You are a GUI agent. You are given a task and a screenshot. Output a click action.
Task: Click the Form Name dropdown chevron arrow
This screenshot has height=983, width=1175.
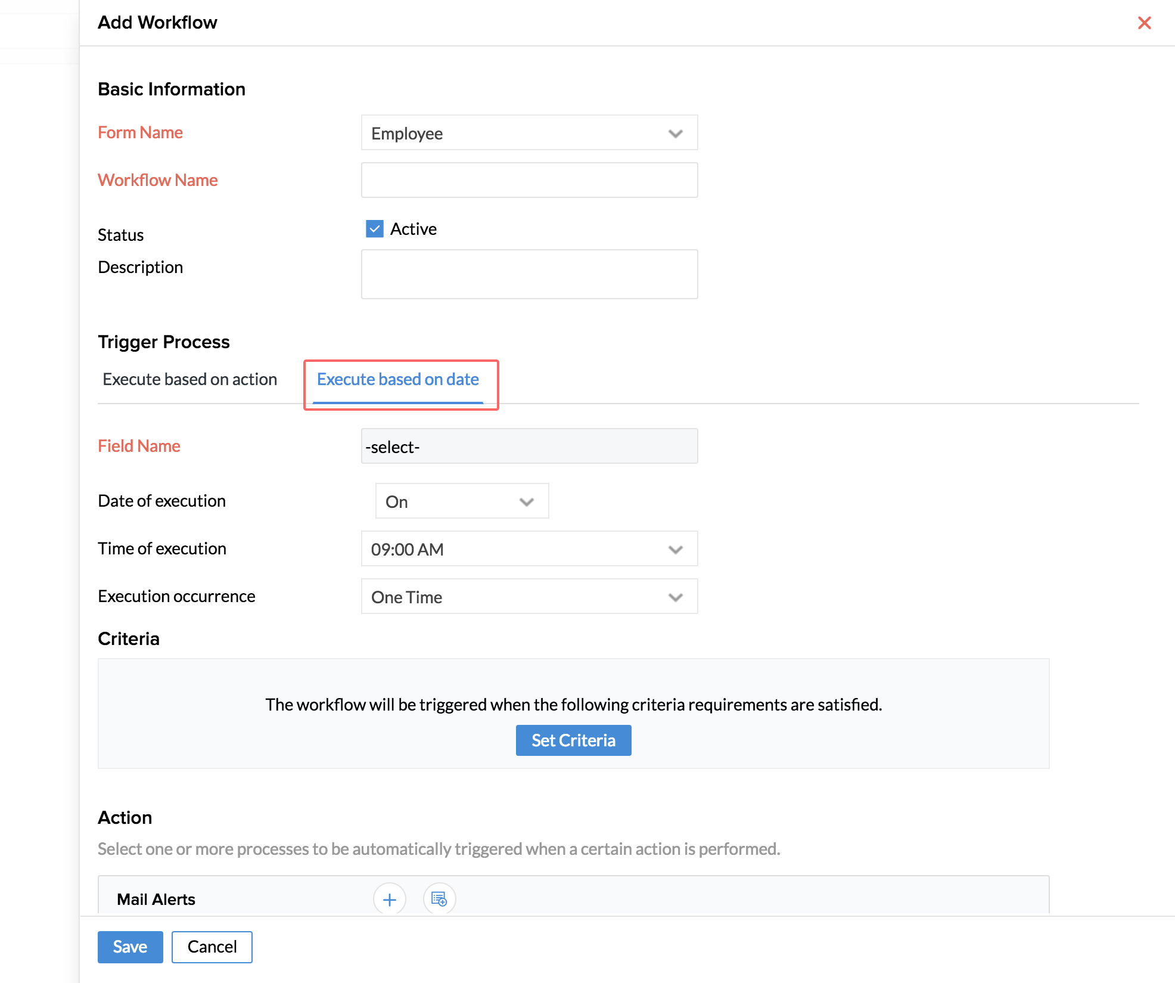coord(675,134)
